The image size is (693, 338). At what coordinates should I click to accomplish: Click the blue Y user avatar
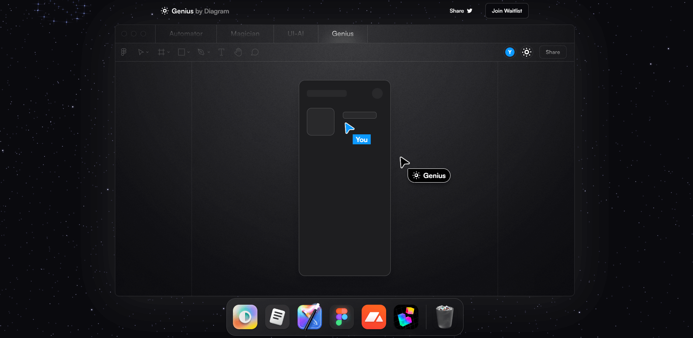coord(510,52)
